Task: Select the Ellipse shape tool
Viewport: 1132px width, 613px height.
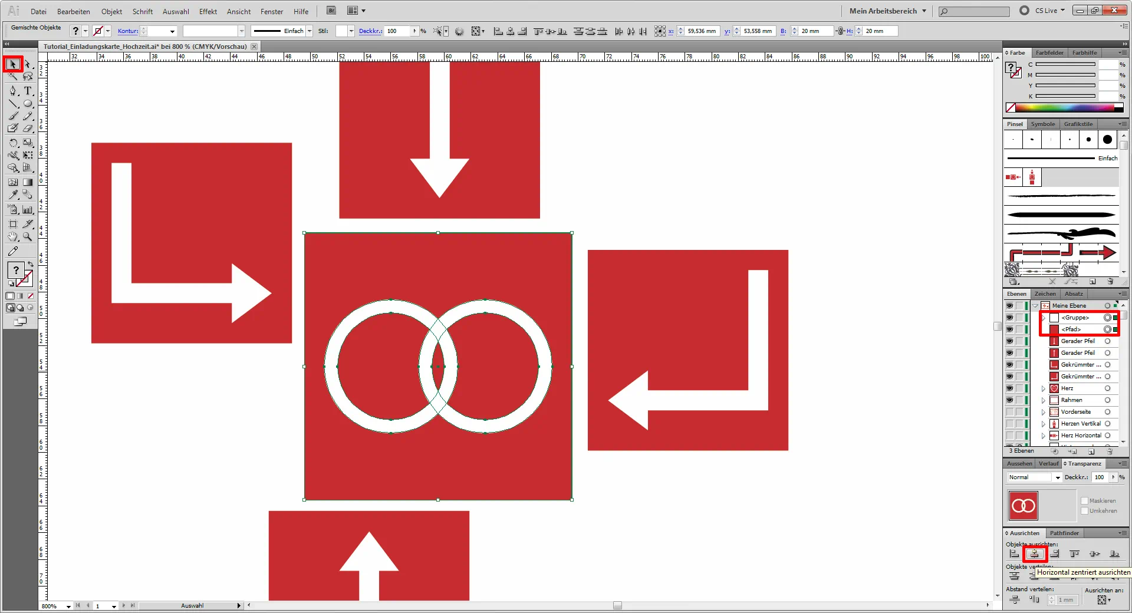Action: click(x=28, y=104)
